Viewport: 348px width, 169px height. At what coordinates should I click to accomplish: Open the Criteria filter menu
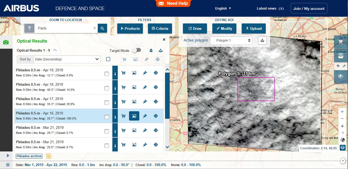(160, 28)
